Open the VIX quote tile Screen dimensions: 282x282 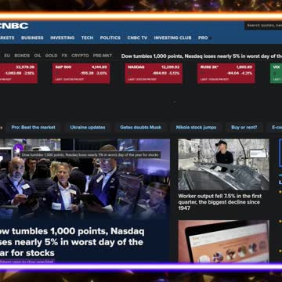tap(276, 73)
